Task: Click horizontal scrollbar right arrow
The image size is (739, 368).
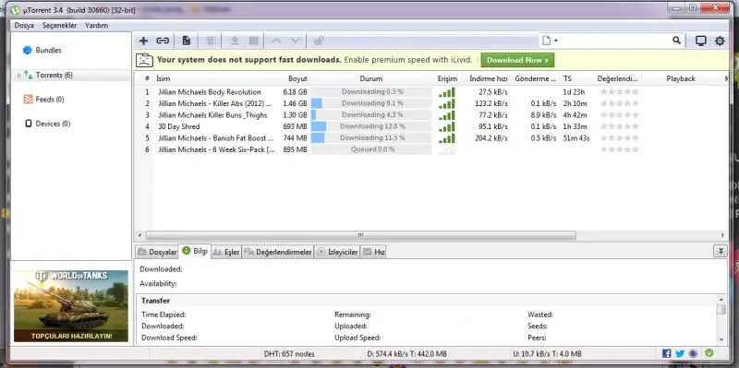Action: pos(722,235)
